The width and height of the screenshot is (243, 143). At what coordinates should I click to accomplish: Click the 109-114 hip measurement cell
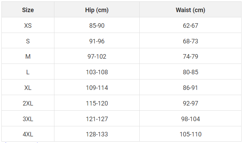click(97, 87)
